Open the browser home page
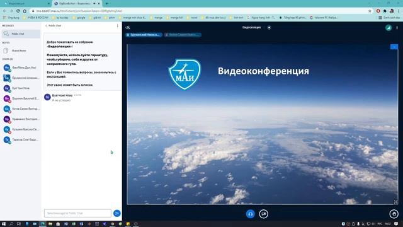 25,11
